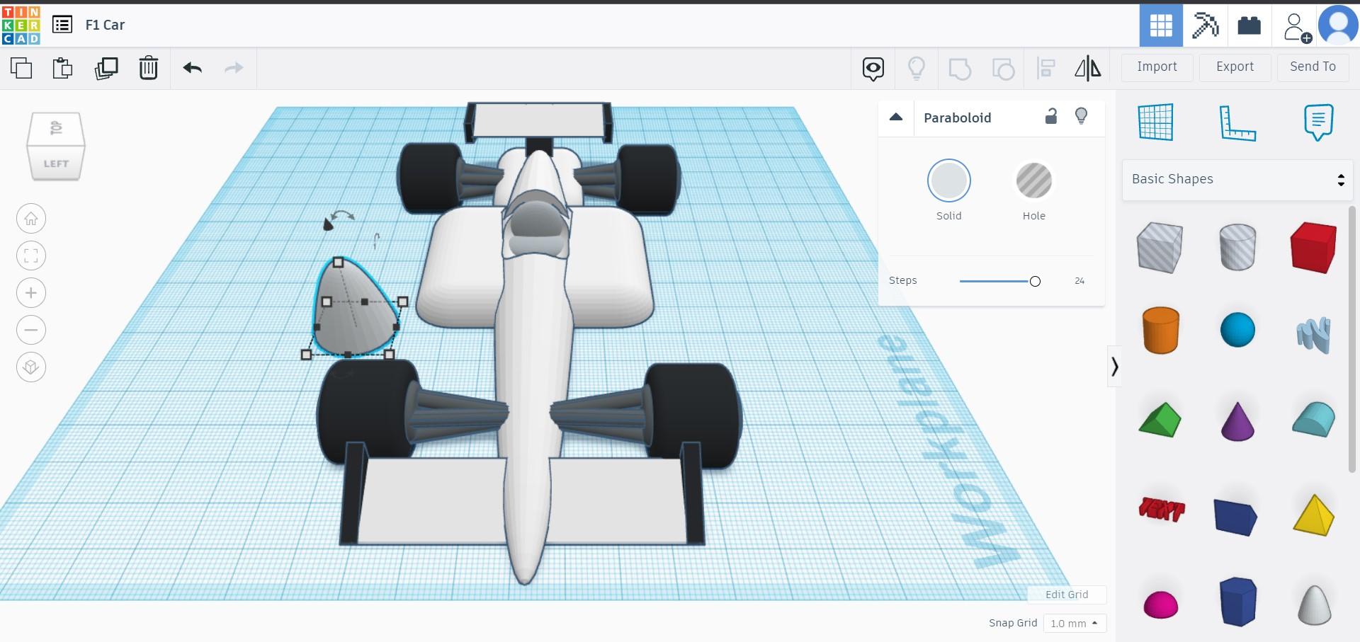
Task: Open the user profile avatar
Action: click(1338, 25)
